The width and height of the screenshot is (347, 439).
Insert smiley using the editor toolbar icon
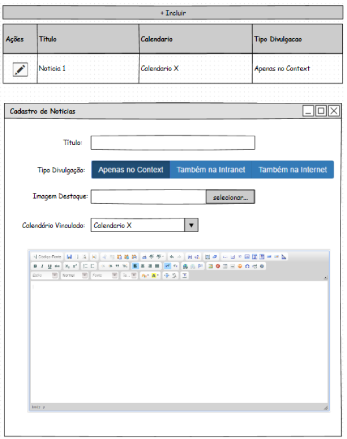coord(239,266)
